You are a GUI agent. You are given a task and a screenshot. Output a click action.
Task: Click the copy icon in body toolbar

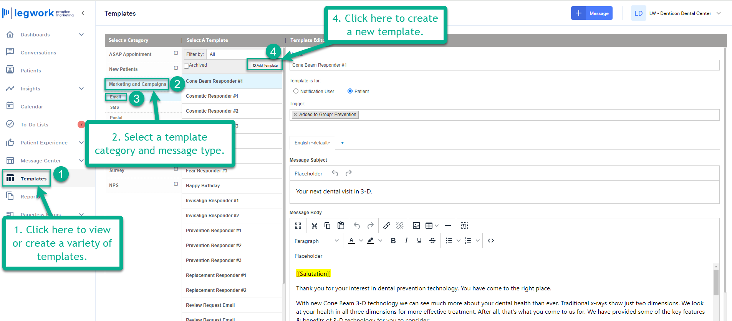[328, 226]
